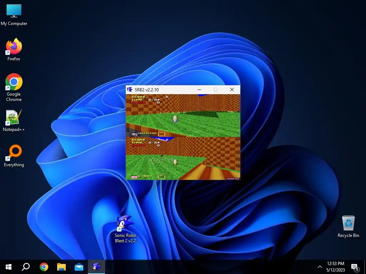366x274 pixels.
Task: Launch Chrome from the taskbar
Action: [x=44, y=267]
